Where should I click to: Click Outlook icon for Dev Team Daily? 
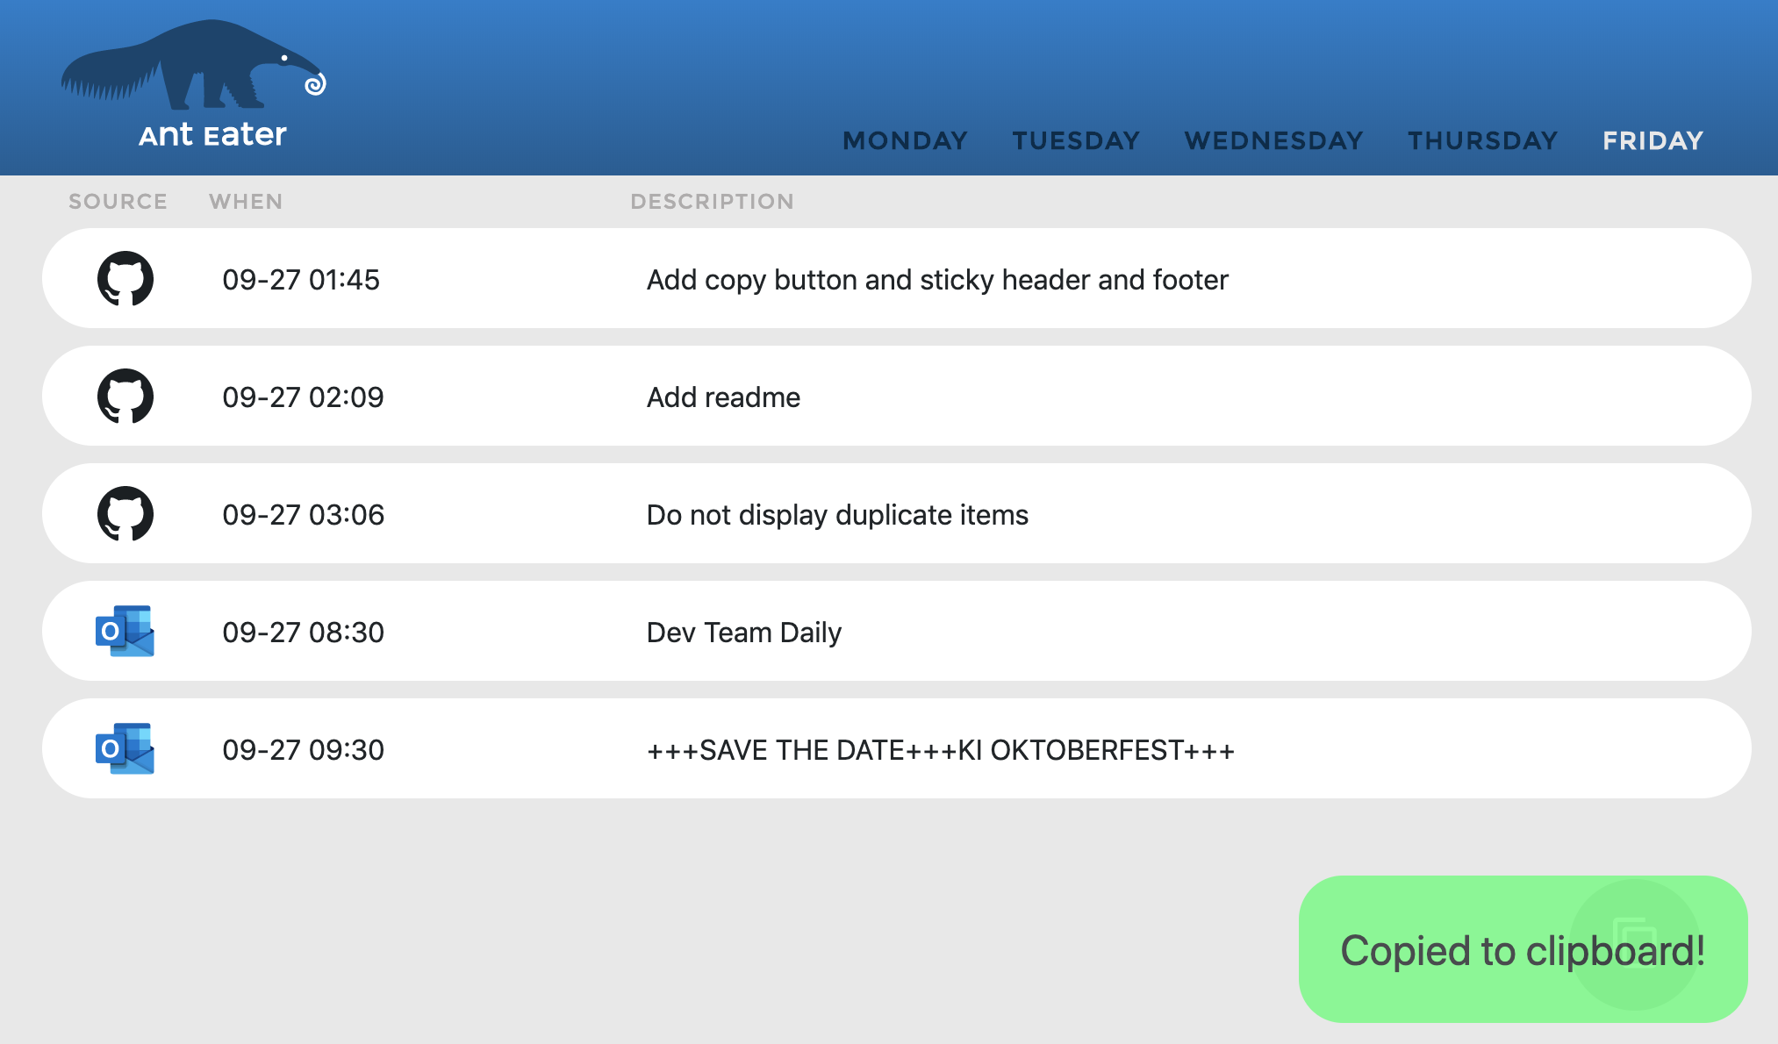[x=125, y=632]
